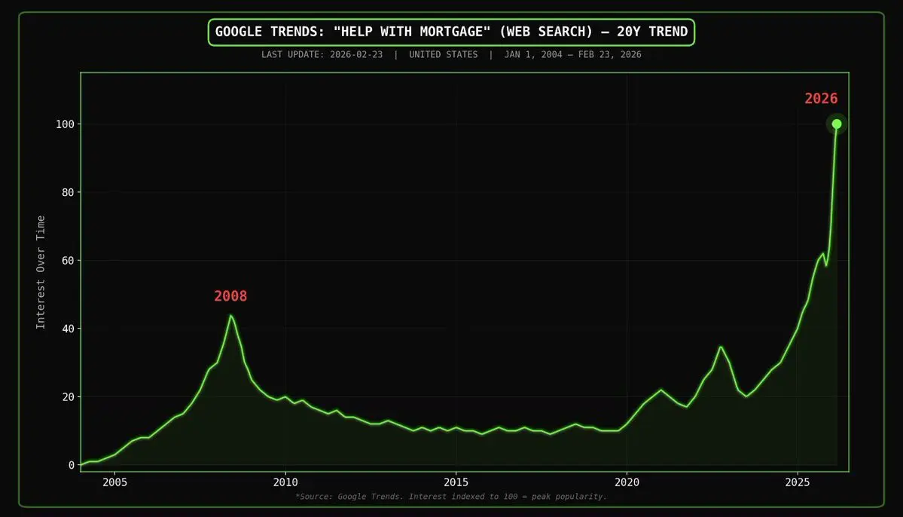Screen dimensions: 903x517
Task: Click the chart title banner box
Action: pos(452,32)
